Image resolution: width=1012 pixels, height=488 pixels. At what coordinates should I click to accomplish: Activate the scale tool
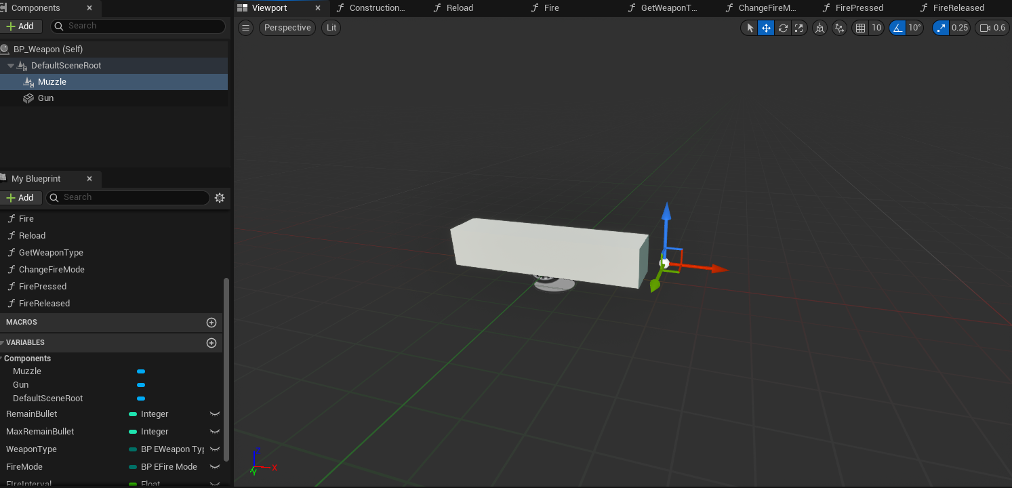(x=799, y=28)
